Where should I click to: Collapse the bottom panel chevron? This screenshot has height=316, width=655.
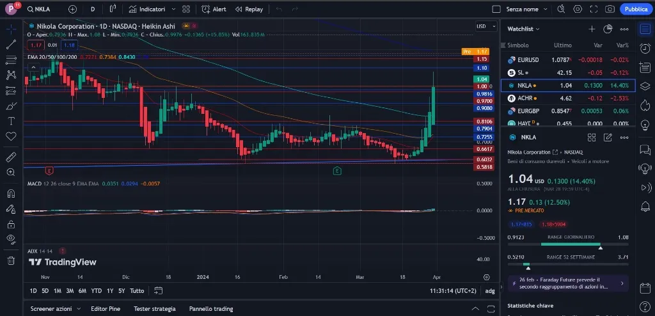point(475,308)
